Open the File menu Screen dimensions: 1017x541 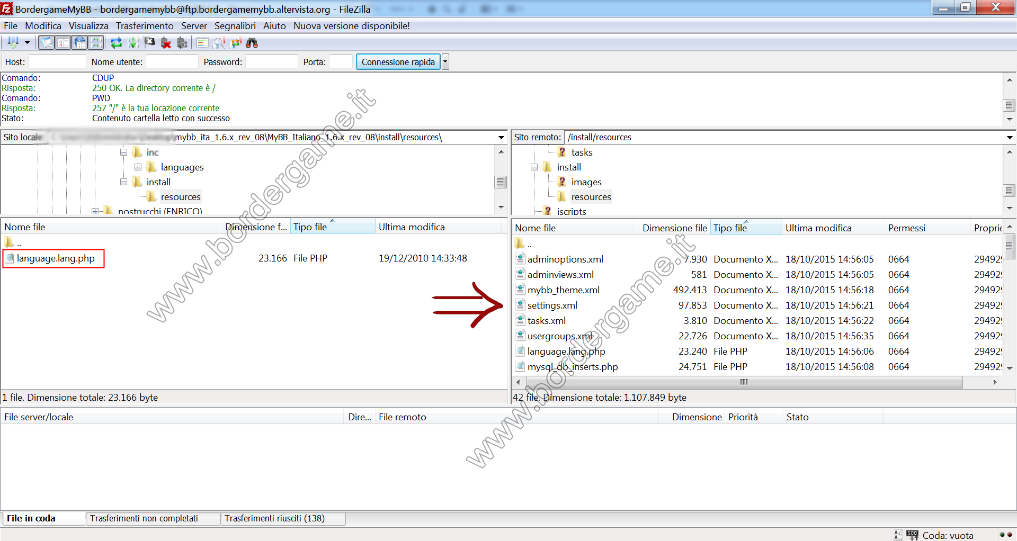pyautogui.click(x=11, y=26)
